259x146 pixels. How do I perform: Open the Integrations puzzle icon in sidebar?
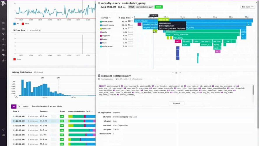point(3,50)
